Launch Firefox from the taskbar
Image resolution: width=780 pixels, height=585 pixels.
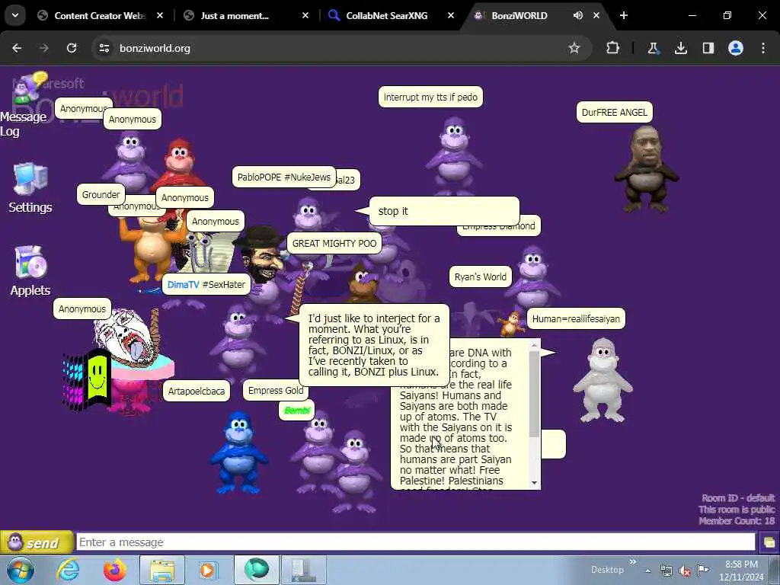click(x=114, y=570)
